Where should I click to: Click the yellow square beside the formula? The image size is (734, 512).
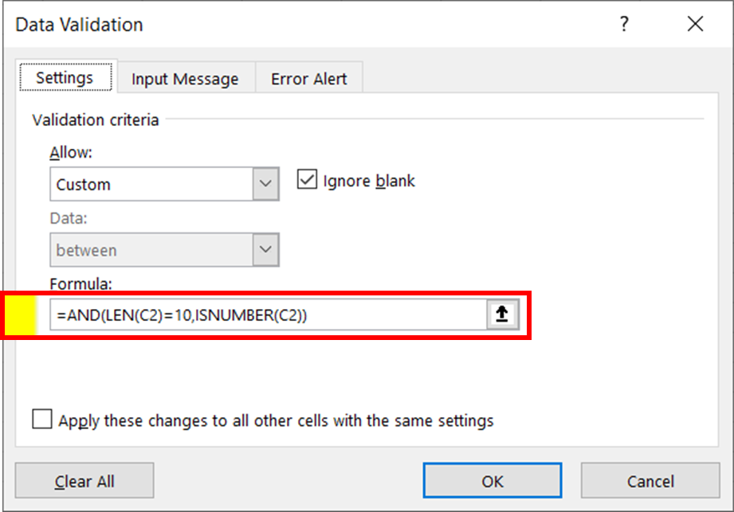coord(22,315)
